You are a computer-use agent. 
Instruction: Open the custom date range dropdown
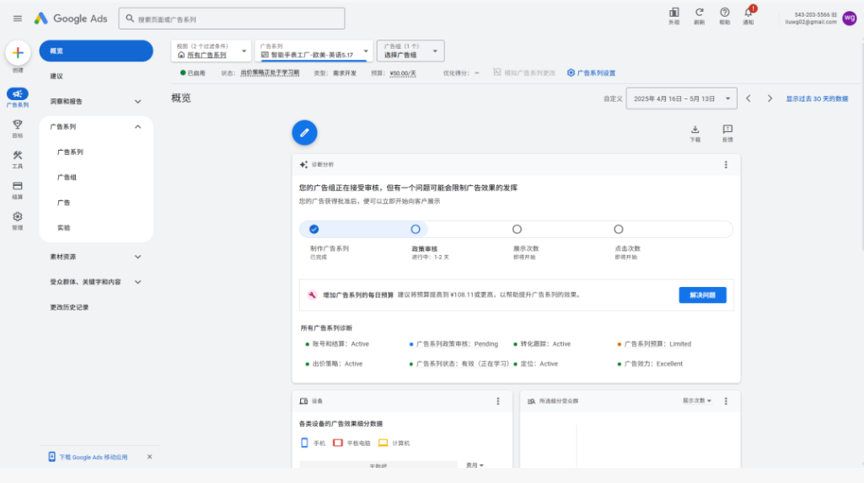coord(681,98)
